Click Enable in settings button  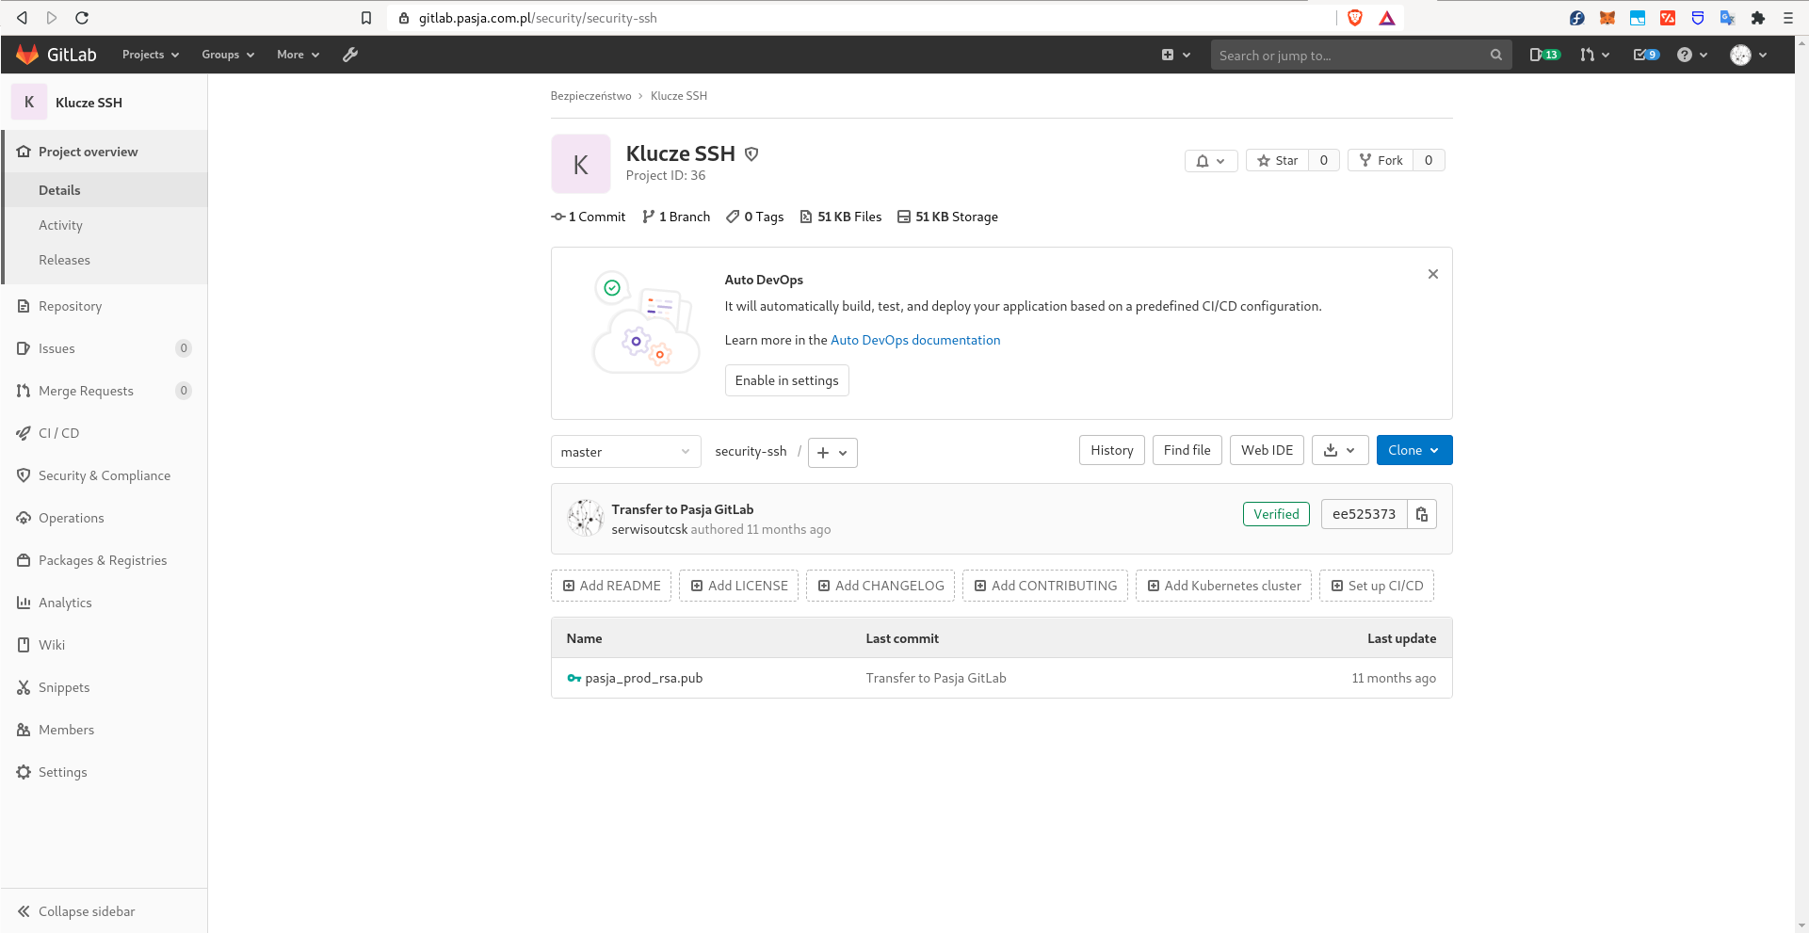click(x=786, y=380)
